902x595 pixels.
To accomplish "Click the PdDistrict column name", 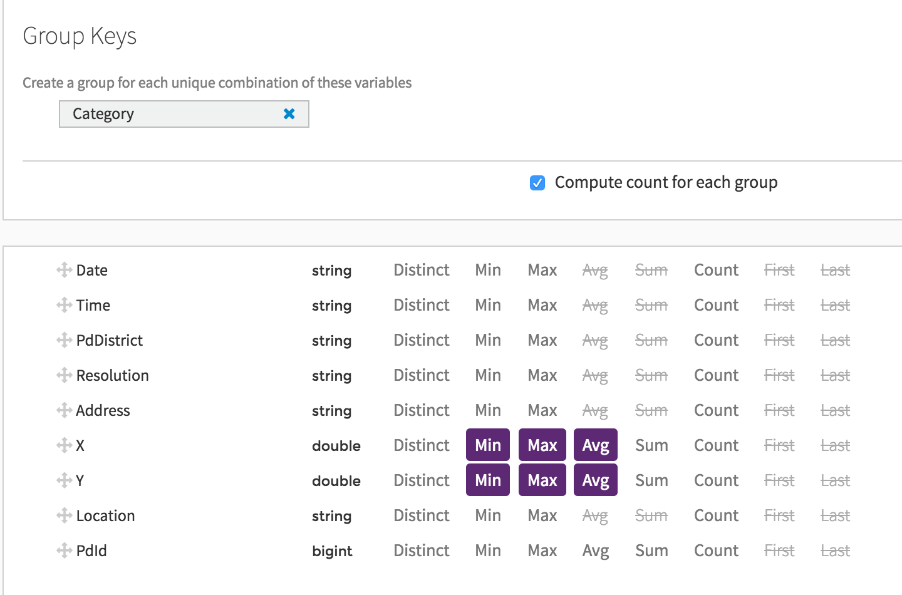I will pos(110,340).
